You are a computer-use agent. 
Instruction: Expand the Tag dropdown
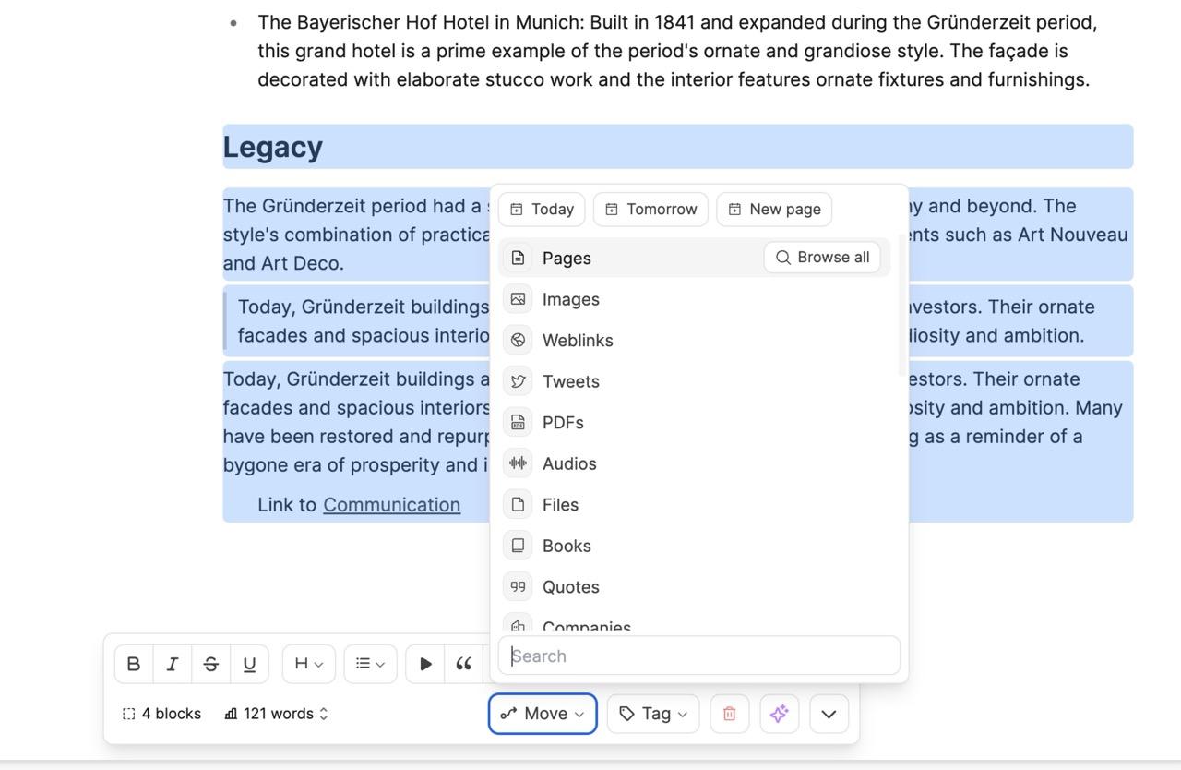tap(653, 714)
